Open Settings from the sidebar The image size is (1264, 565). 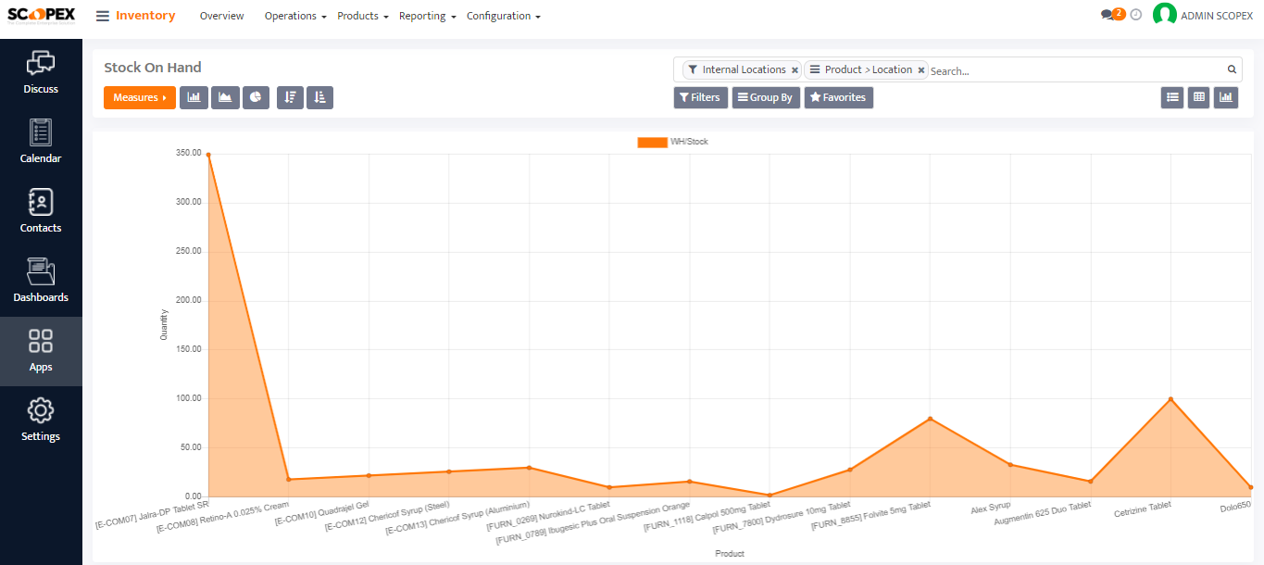tap(41, 421)
